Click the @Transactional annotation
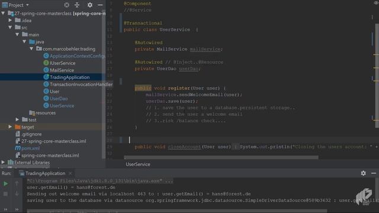The image size is (379, 213). pos(143,23)
